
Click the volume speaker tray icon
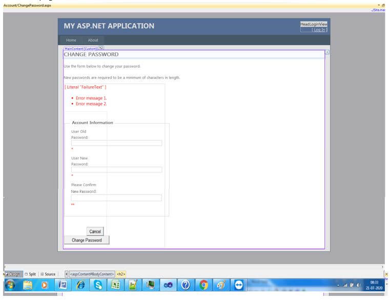(358, 285)
